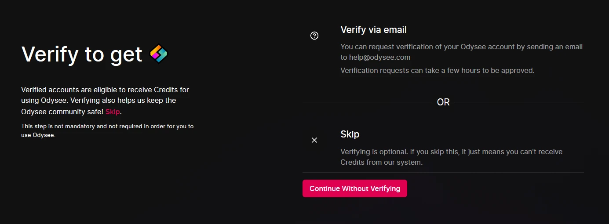Image resolution: width=609 pixels, height=224 pixels.
Task: Click the OR divider label
Action: pyautogui.click(x=443, y=102)
